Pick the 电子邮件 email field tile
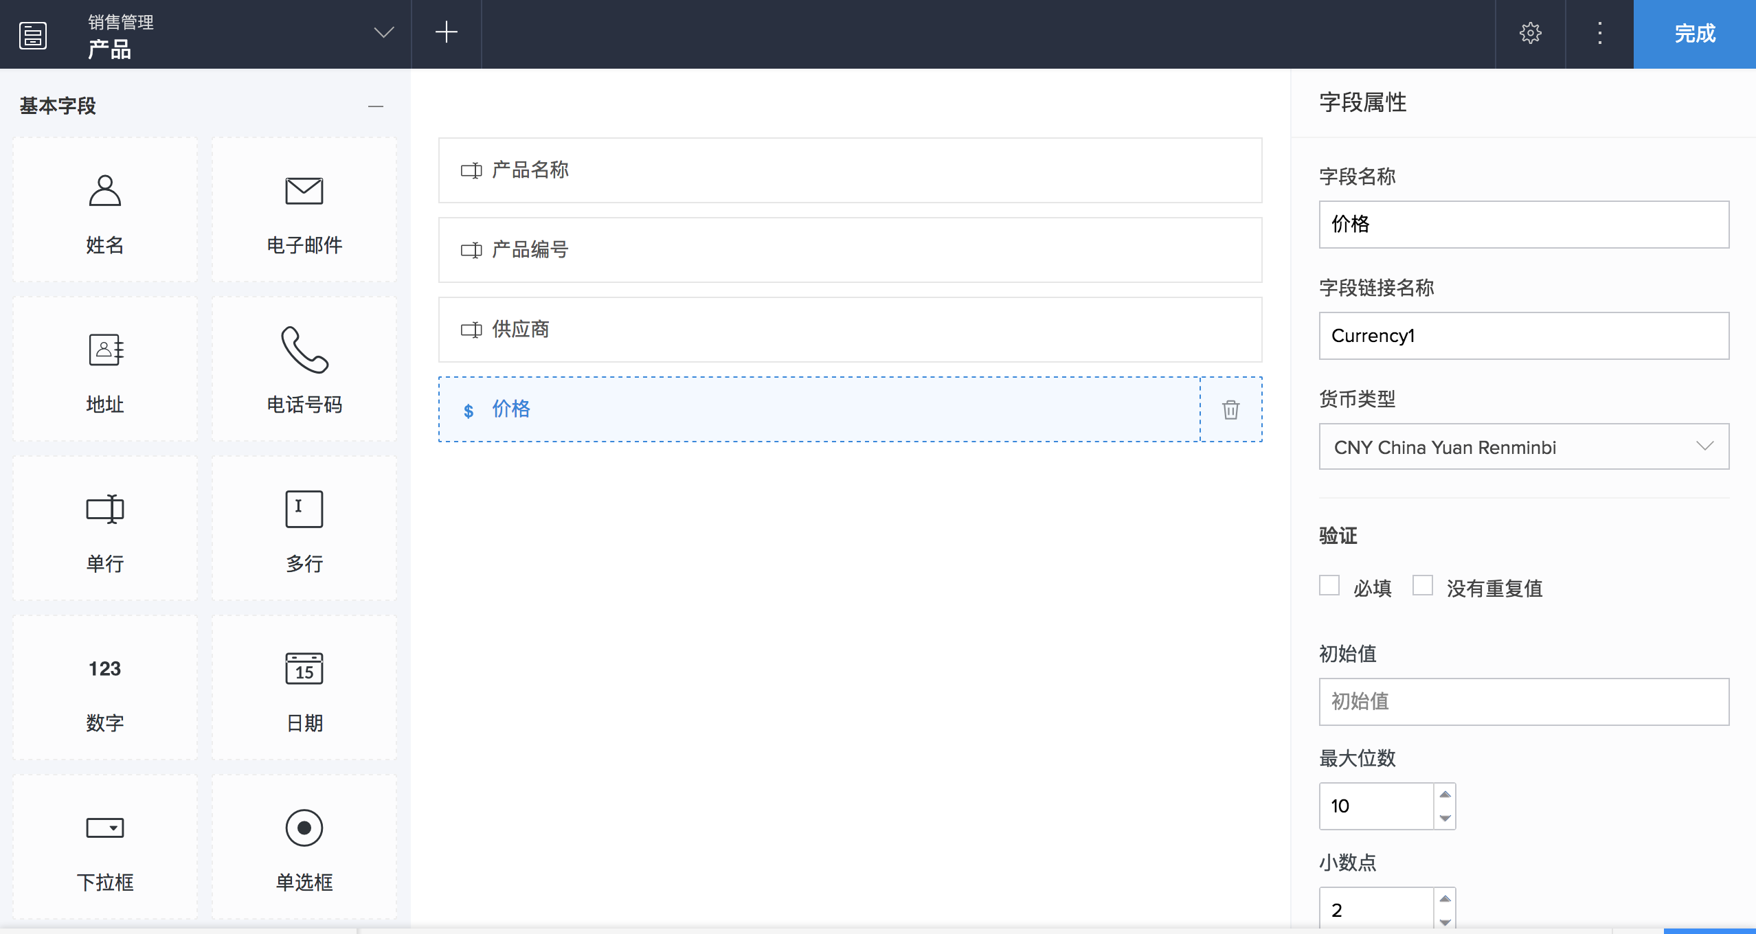The width and height of the screenshot is (1756, 934). (x=304, y=209)
